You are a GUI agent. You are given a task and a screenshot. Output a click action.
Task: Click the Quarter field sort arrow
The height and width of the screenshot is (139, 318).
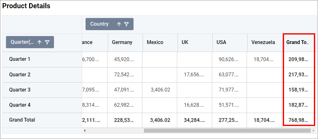pyautogui.click(x=39, y=42)
